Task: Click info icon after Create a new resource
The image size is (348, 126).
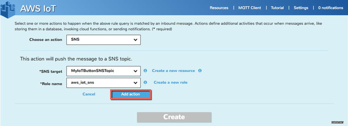Action: pos(200,71)
